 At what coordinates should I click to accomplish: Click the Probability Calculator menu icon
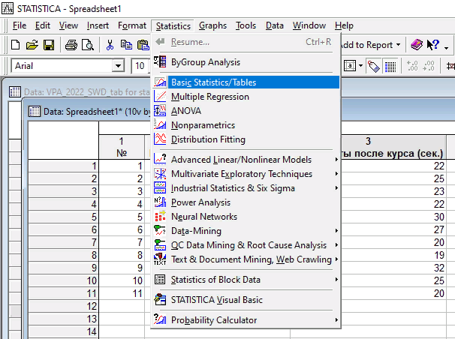pos(160,319)
